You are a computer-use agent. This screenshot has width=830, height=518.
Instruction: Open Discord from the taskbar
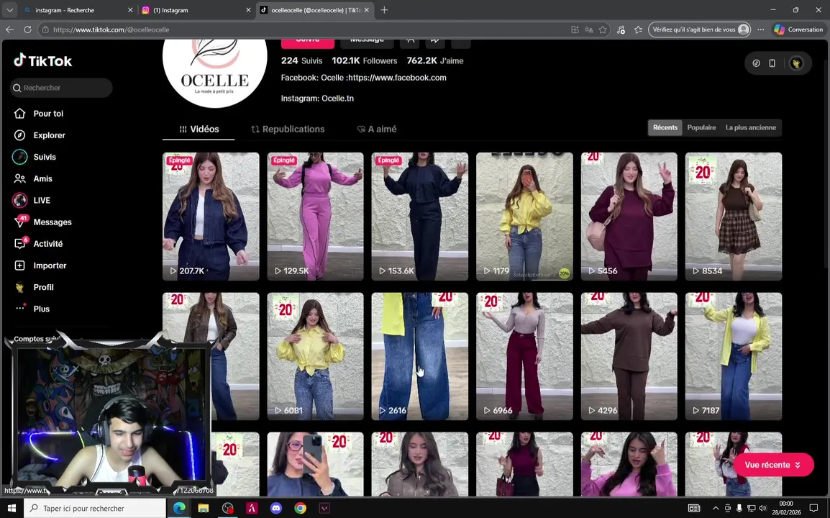pos(275,508)
